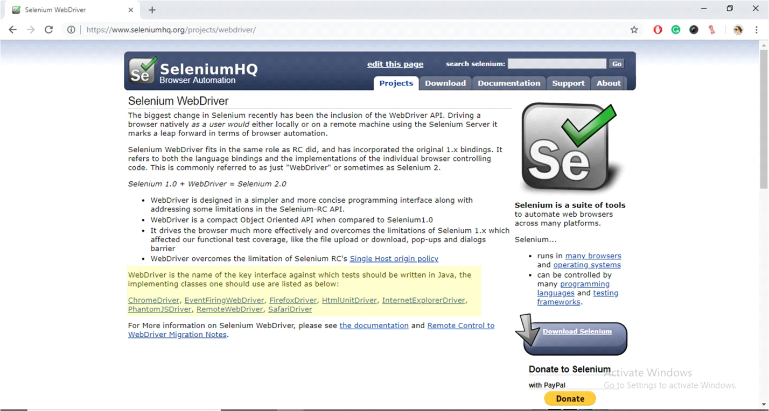Image resolution: width=769 pixels, height=411 pixels.
Task: Bookmark this page with the star icon
Action: (634, 30)
